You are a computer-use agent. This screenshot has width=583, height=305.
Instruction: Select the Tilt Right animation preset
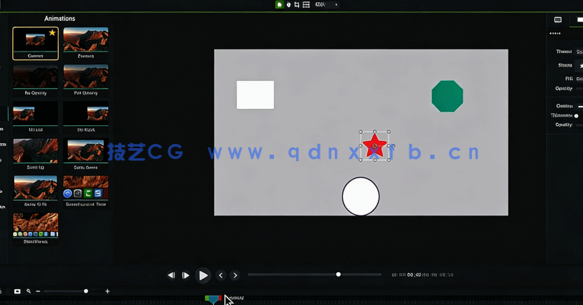click(x=86, y=117)
